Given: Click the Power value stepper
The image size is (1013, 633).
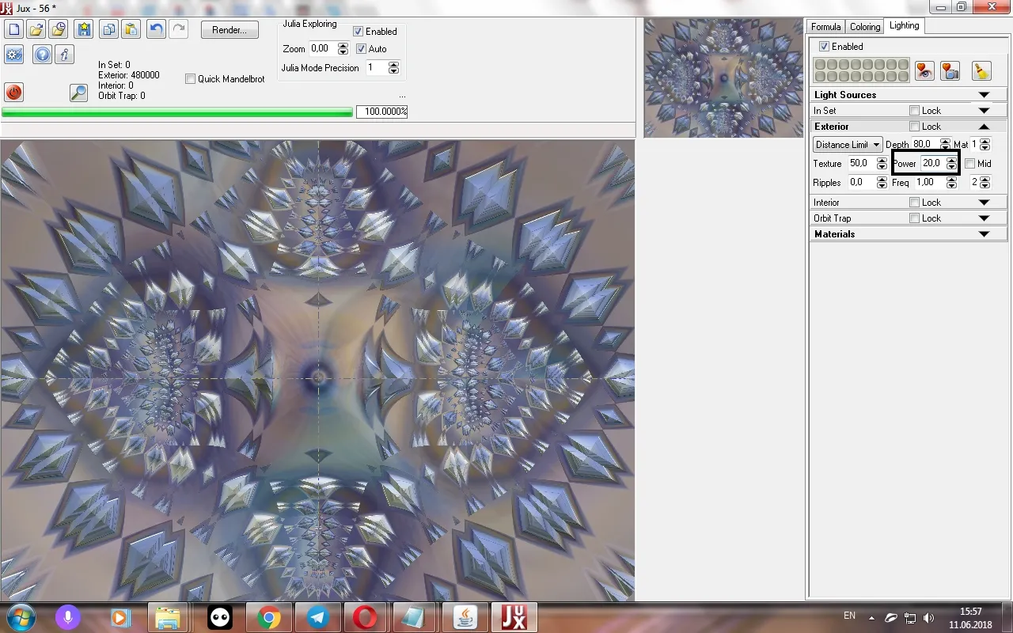Looking at the screenshot, I should (x=951, y=164).
